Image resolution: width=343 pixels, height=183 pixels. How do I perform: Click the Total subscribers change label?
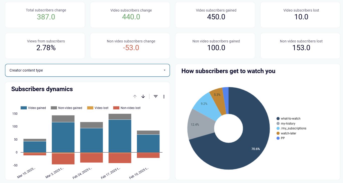[46, 10]
